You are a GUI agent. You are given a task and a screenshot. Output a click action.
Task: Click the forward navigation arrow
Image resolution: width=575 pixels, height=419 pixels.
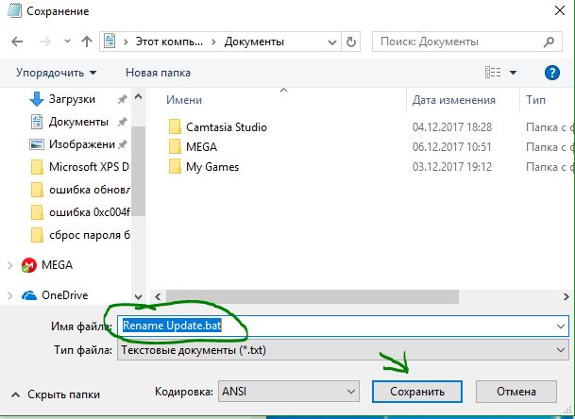[45, 42]
